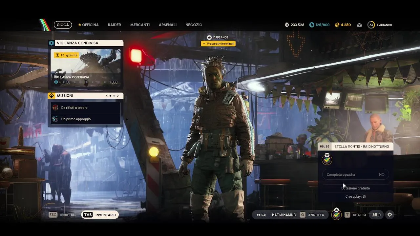Click the Dotazione gratuita label
This screenshot has height=236, width=420.
coord(355,188)
